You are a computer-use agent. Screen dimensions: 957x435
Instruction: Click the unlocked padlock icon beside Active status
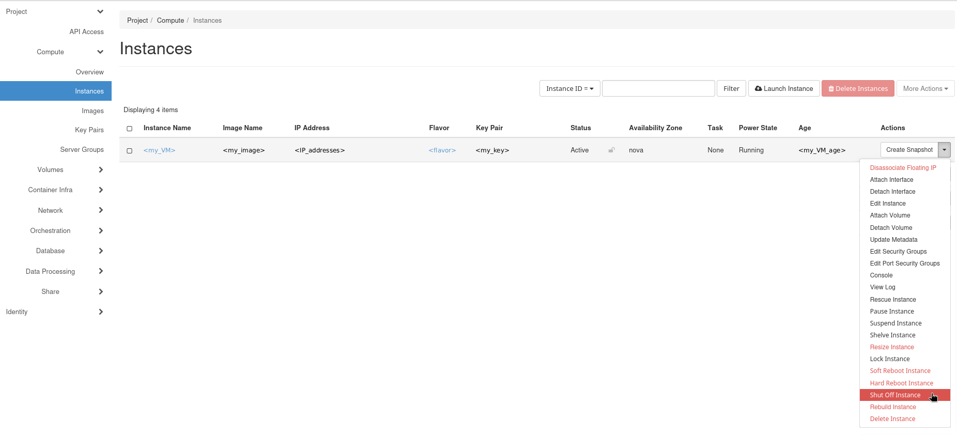(x=611, y=150)
